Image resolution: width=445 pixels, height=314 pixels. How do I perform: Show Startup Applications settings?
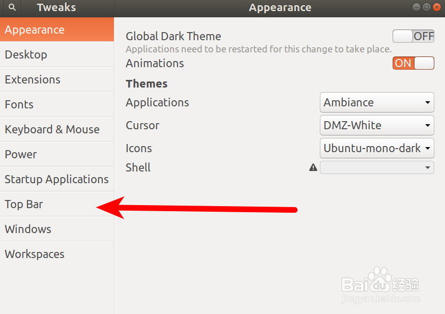point(57,180)
